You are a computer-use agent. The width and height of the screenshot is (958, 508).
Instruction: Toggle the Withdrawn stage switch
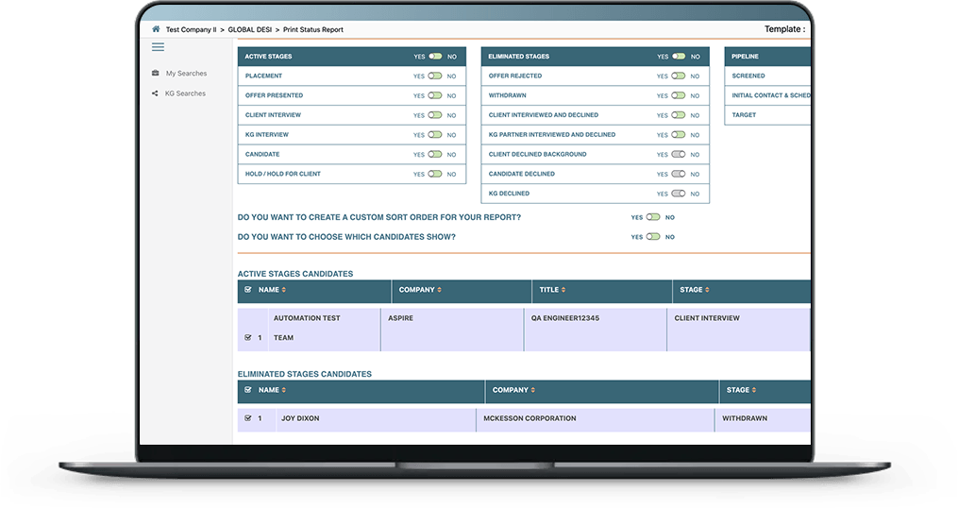(x=679, y=95)
